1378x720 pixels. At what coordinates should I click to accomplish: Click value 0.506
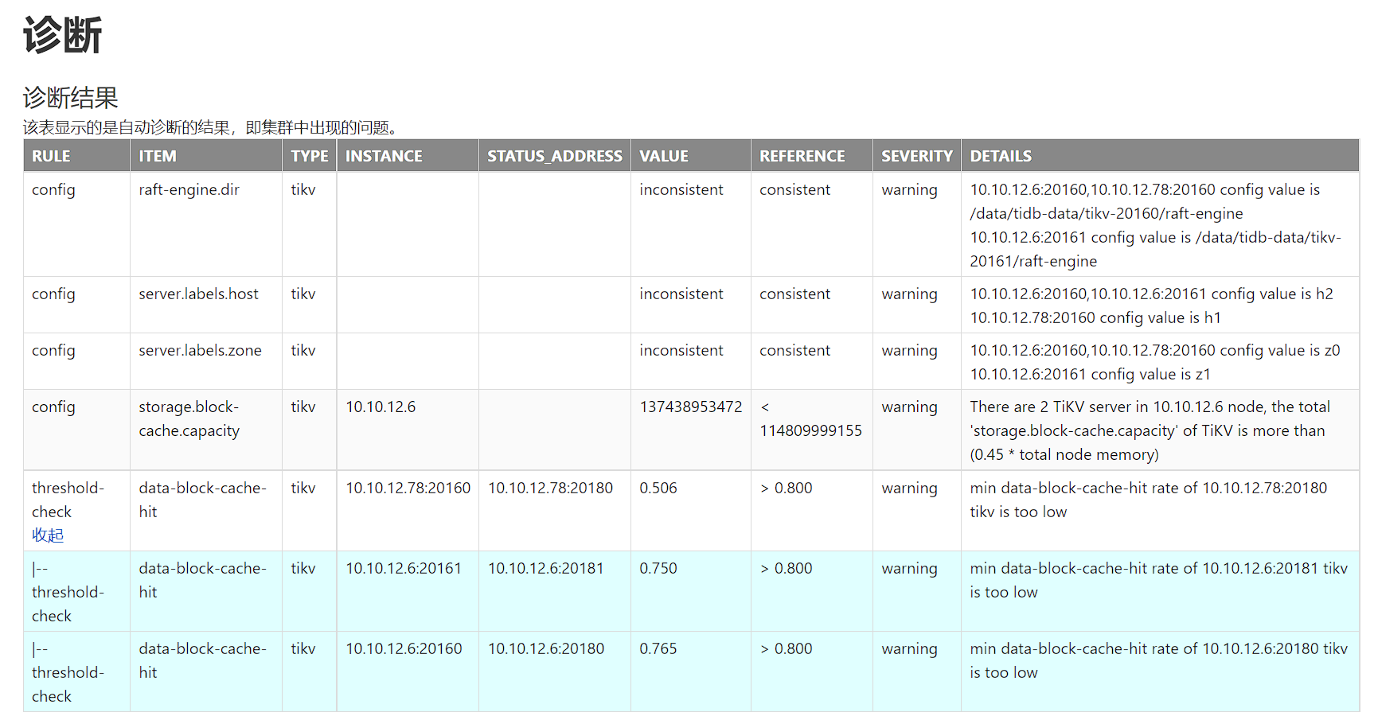click(x=658, y=488)
